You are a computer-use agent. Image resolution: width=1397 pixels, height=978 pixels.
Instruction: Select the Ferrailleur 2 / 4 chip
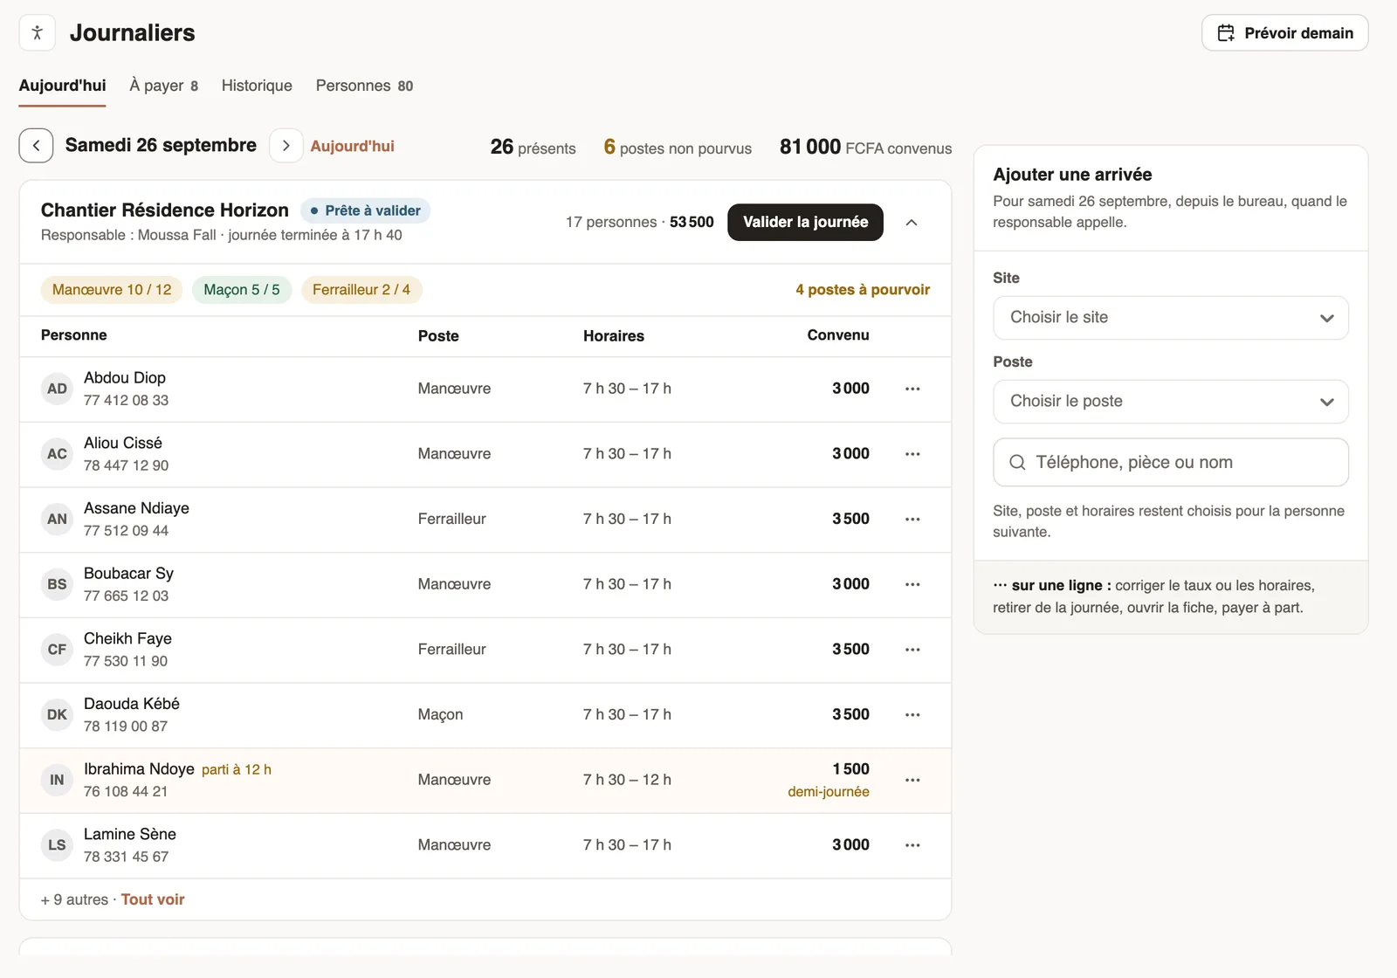(x=361, y=290)
